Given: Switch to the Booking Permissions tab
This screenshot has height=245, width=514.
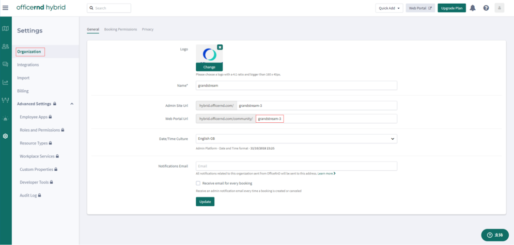Looking at the screenshot, I should pos(121,29).
